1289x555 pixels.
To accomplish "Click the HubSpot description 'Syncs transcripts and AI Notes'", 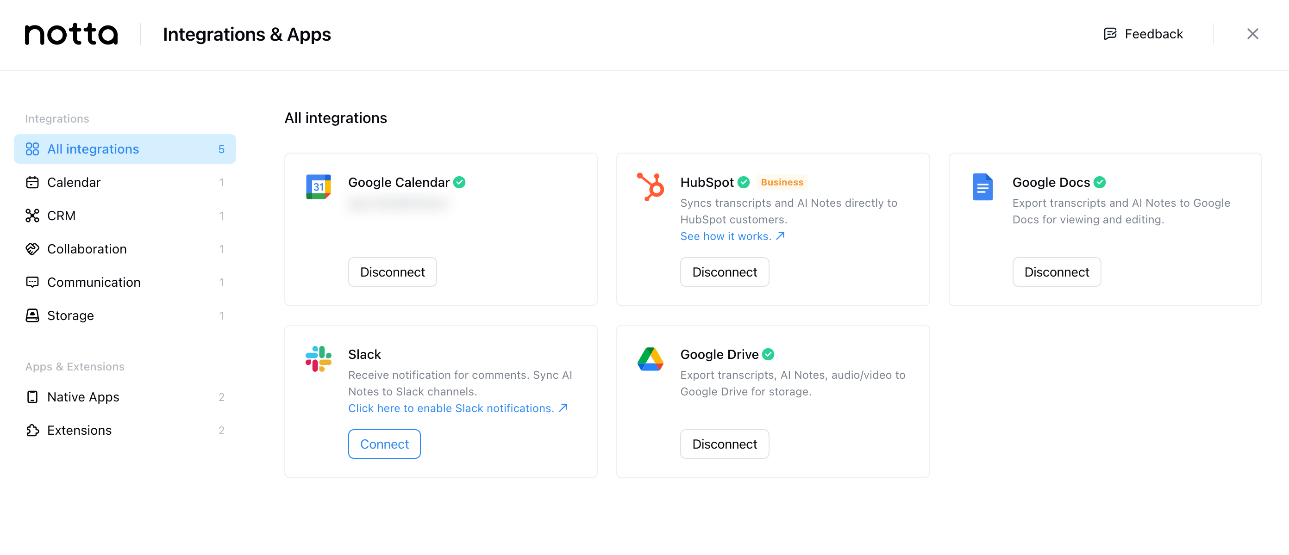I will click(788, 211).
